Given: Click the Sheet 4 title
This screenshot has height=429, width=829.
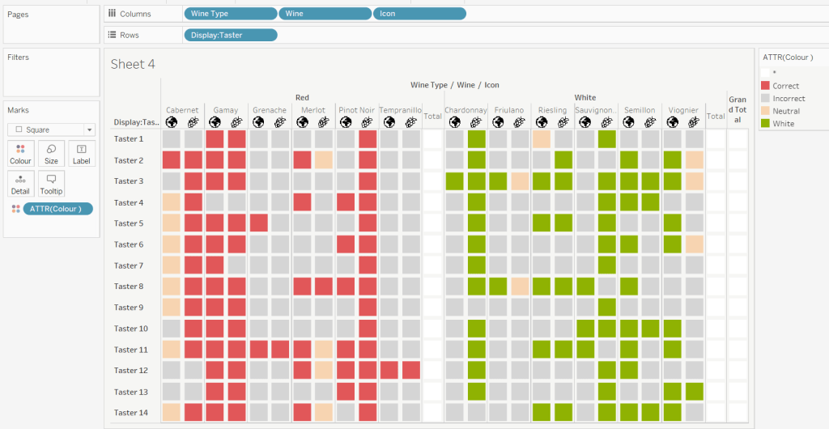Looking at the screenshot, I should 133,65.
